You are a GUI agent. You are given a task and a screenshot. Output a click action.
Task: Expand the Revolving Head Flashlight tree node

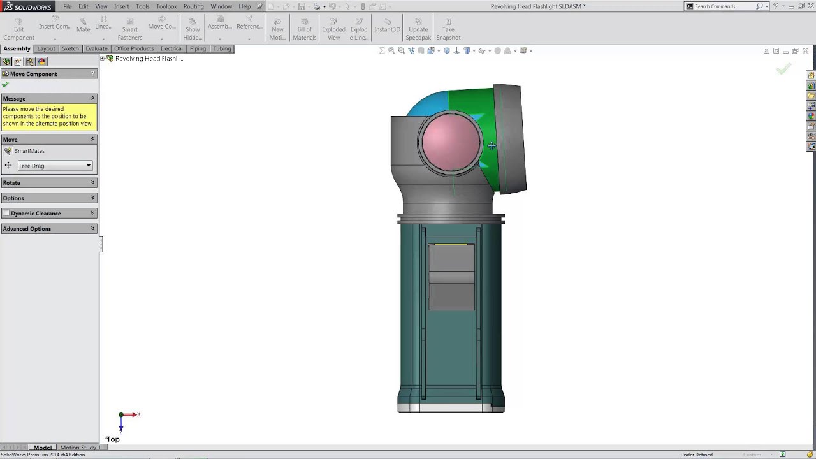click(103, 59)
